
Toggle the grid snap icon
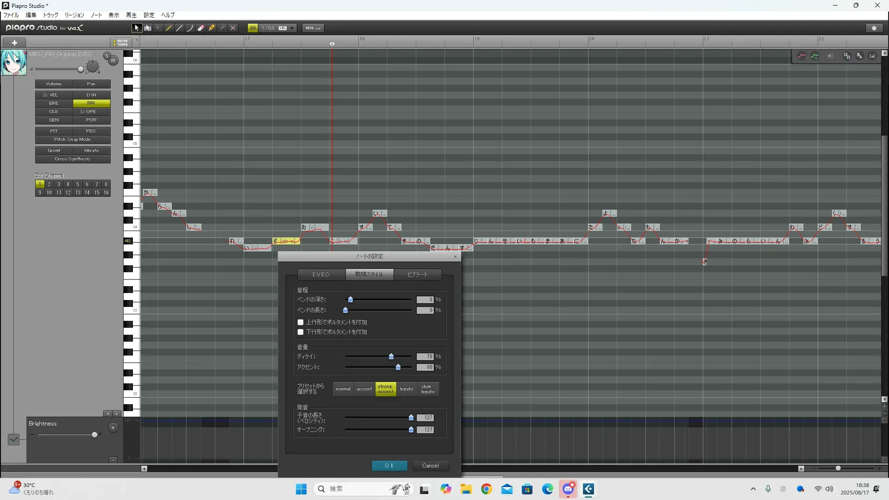tap(253, 28)
